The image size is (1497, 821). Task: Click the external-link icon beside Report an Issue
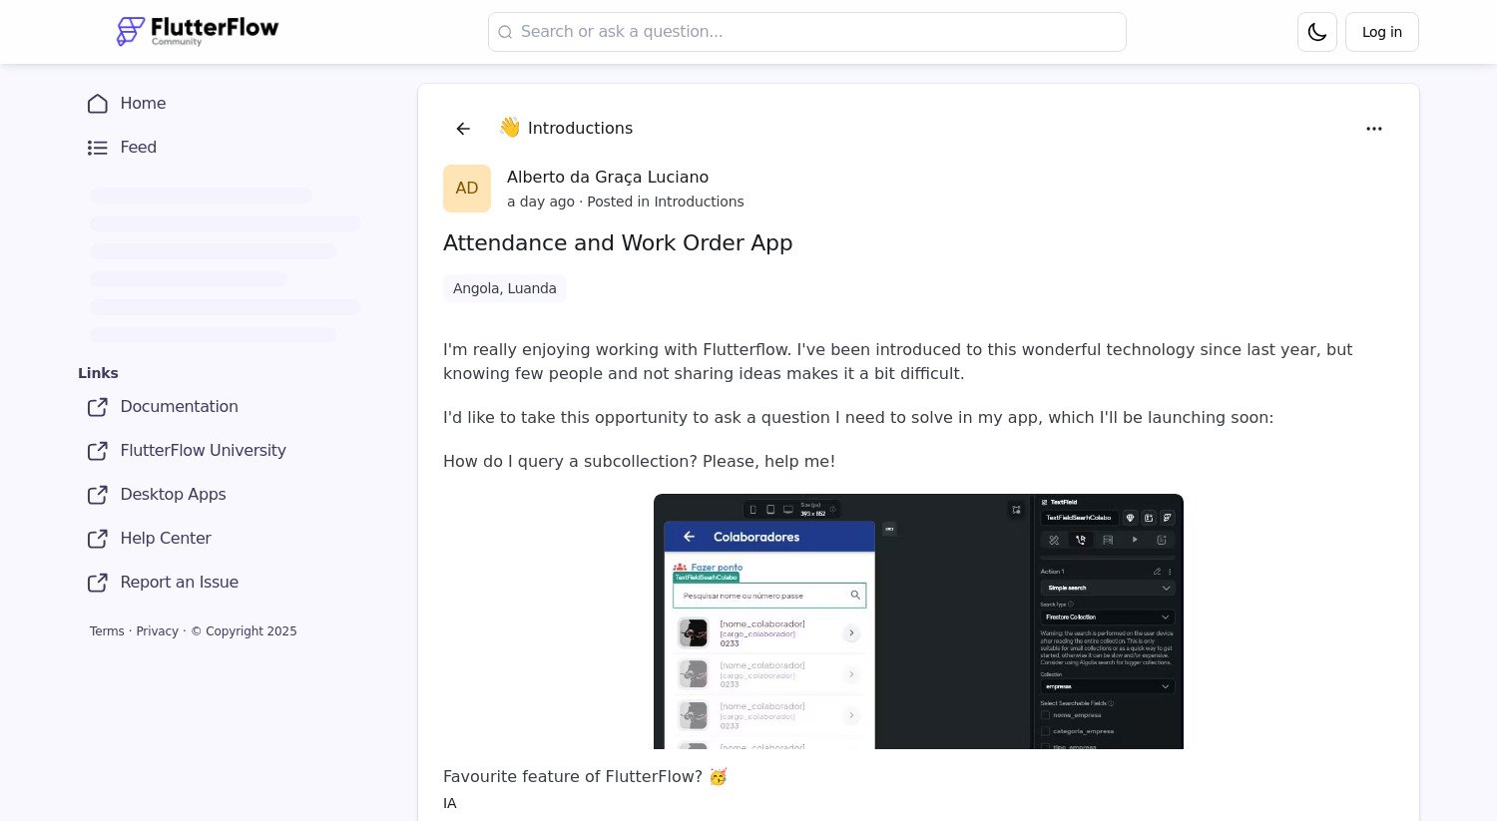[x=98, y=583]
